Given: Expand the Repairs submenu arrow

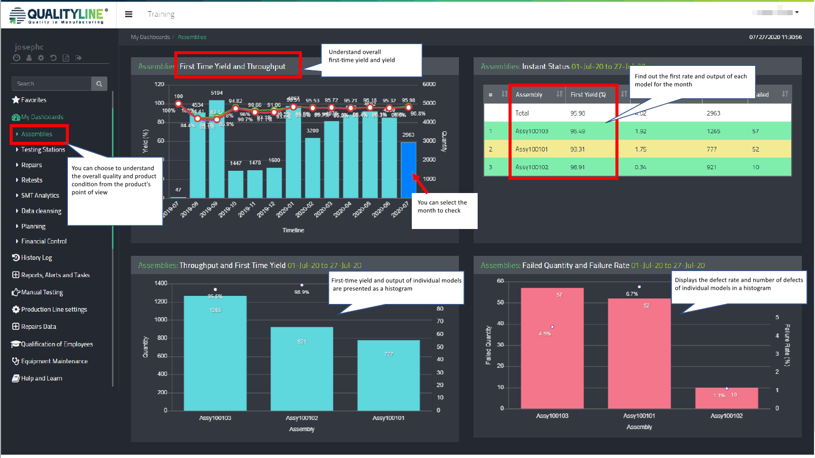Looking at the screenshot, I should (17, 165).
